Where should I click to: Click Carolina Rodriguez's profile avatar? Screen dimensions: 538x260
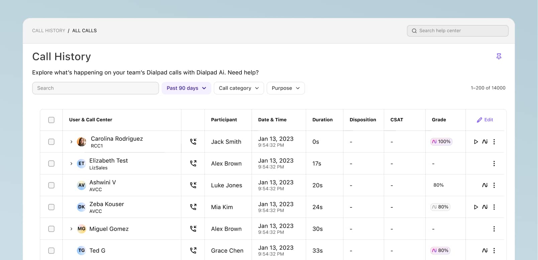(x=82, y=142)
